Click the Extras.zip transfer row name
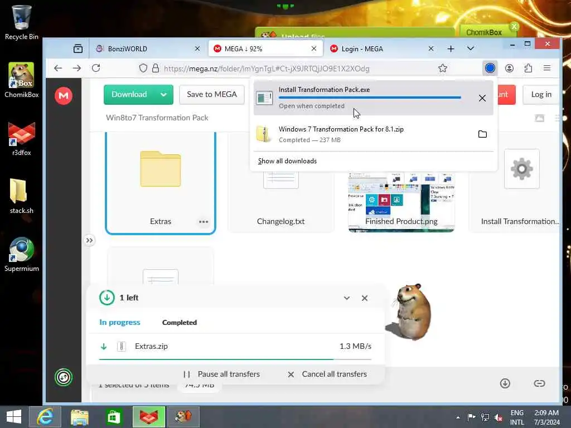Screen dimensions: 571x428 pyautogui.click(x=151, y=346)
